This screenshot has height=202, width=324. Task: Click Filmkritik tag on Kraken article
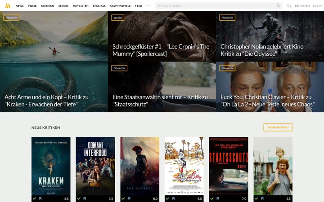click(x=11, y=18)
